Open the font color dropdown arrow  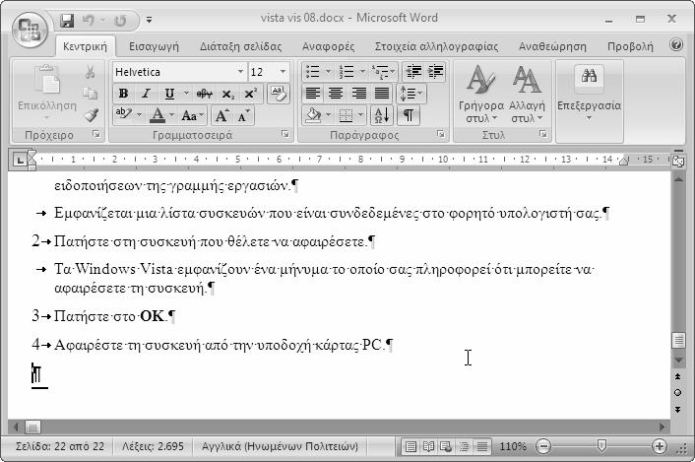point(172,115)
